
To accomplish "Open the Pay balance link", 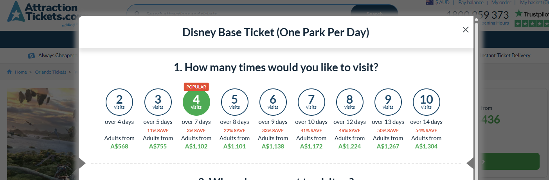I will pyautogui.click(x=471, y=2).
